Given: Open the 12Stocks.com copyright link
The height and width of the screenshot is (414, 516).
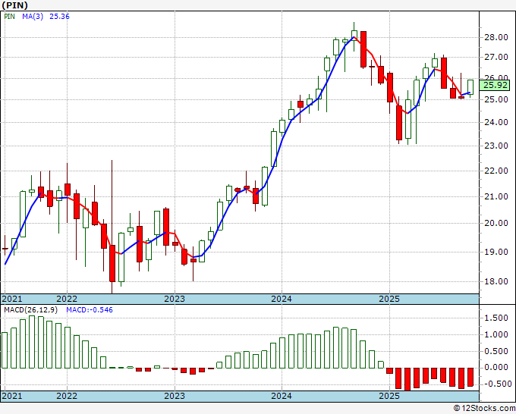Looking at the screenshot, I should click(484, 409).
